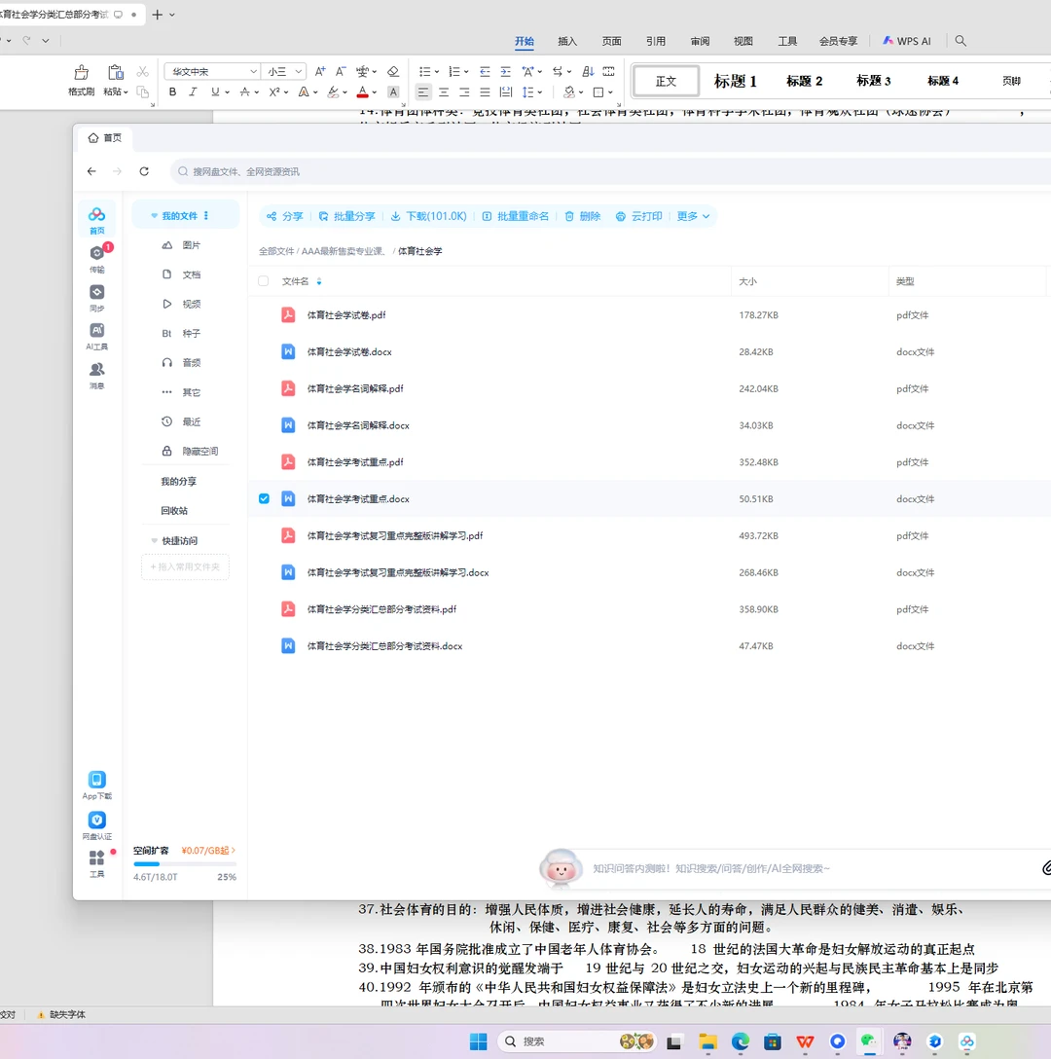Image resolution: width=1051 pixels, height=1059 pixels.
Task: Click the clear formatting eraser icon
Action: pyautogui.click(x=393, y=72)
